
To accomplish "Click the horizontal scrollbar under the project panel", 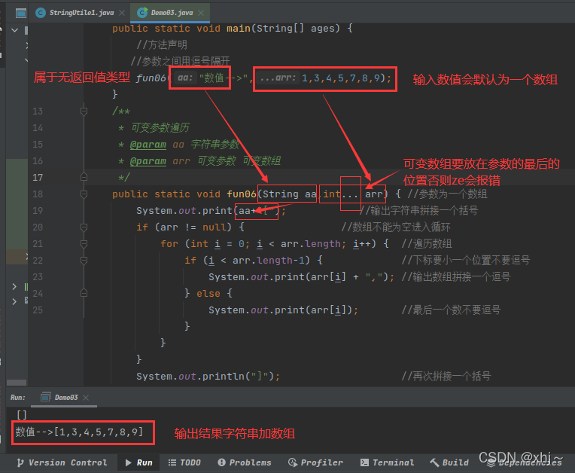I will pos(17,383).
